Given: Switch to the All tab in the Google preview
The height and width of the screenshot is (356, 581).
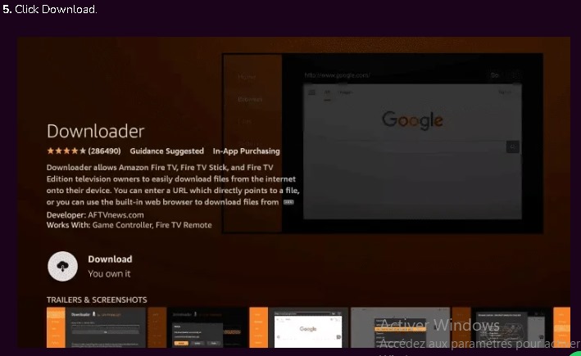Looking at the screenshot, I should click(327, 93).
